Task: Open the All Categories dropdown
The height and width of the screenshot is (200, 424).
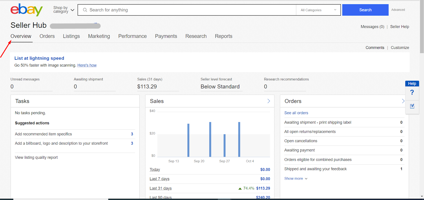Action: (319, 10)
